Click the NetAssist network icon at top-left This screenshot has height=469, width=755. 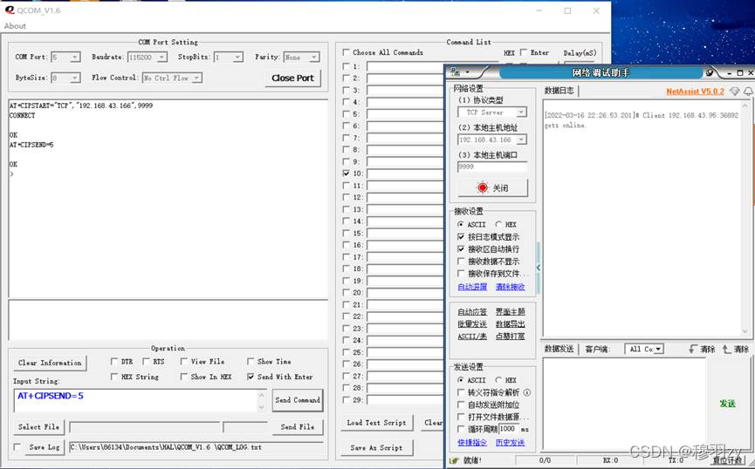(454, 72)
